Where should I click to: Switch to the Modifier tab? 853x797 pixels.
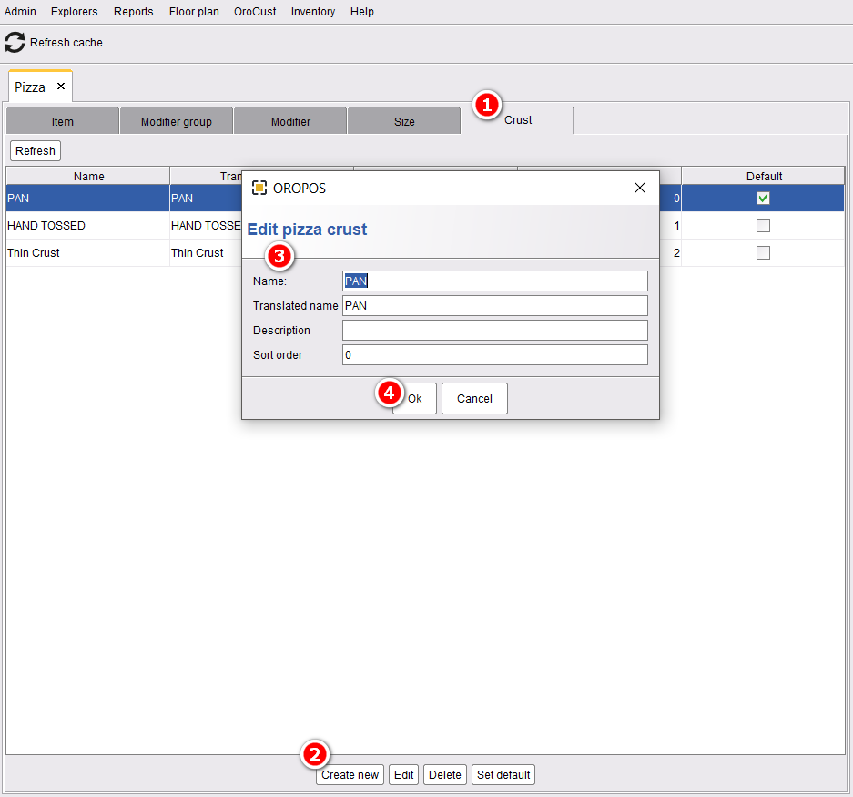click(290, 121)
